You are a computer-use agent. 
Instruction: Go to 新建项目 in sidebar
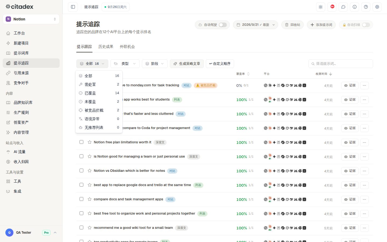tap(31, 43)
